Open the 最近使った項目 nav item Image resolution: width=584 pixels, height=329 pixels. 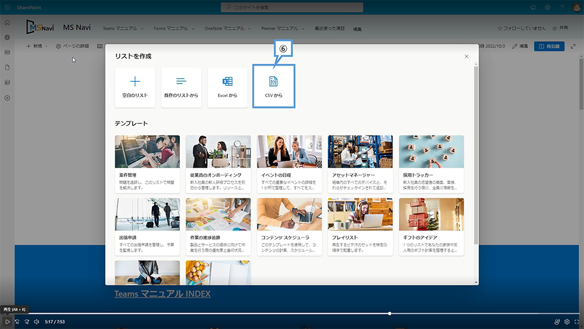click(x=329, y=28)
